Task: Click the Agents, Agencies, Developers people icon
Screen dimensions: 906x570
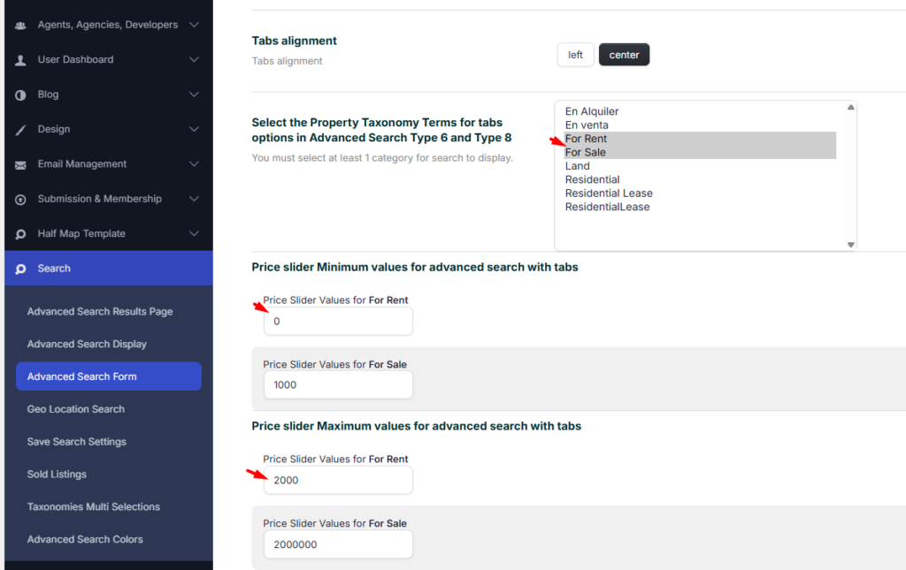Action: 21,26
